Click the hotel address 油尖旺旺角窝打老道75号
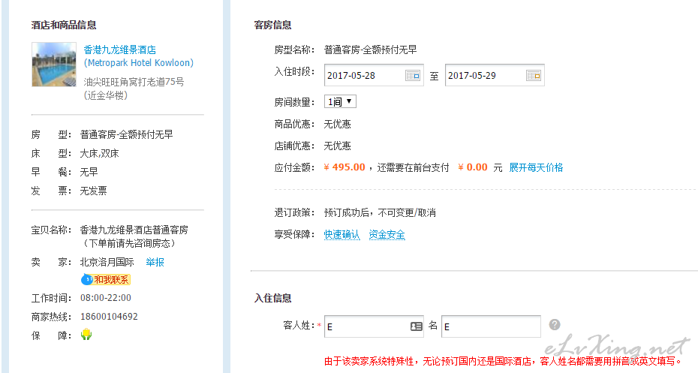 point(134,82)
